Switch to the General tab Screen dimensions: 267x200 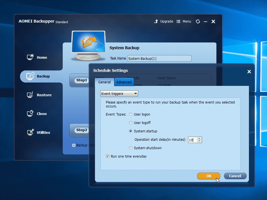pyautogui.click(x=104, y=82)
